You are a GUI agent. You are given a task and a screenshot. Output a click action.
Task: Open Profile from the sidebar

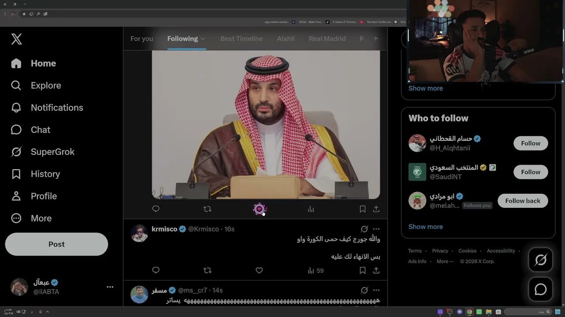(x=34, y=196)
